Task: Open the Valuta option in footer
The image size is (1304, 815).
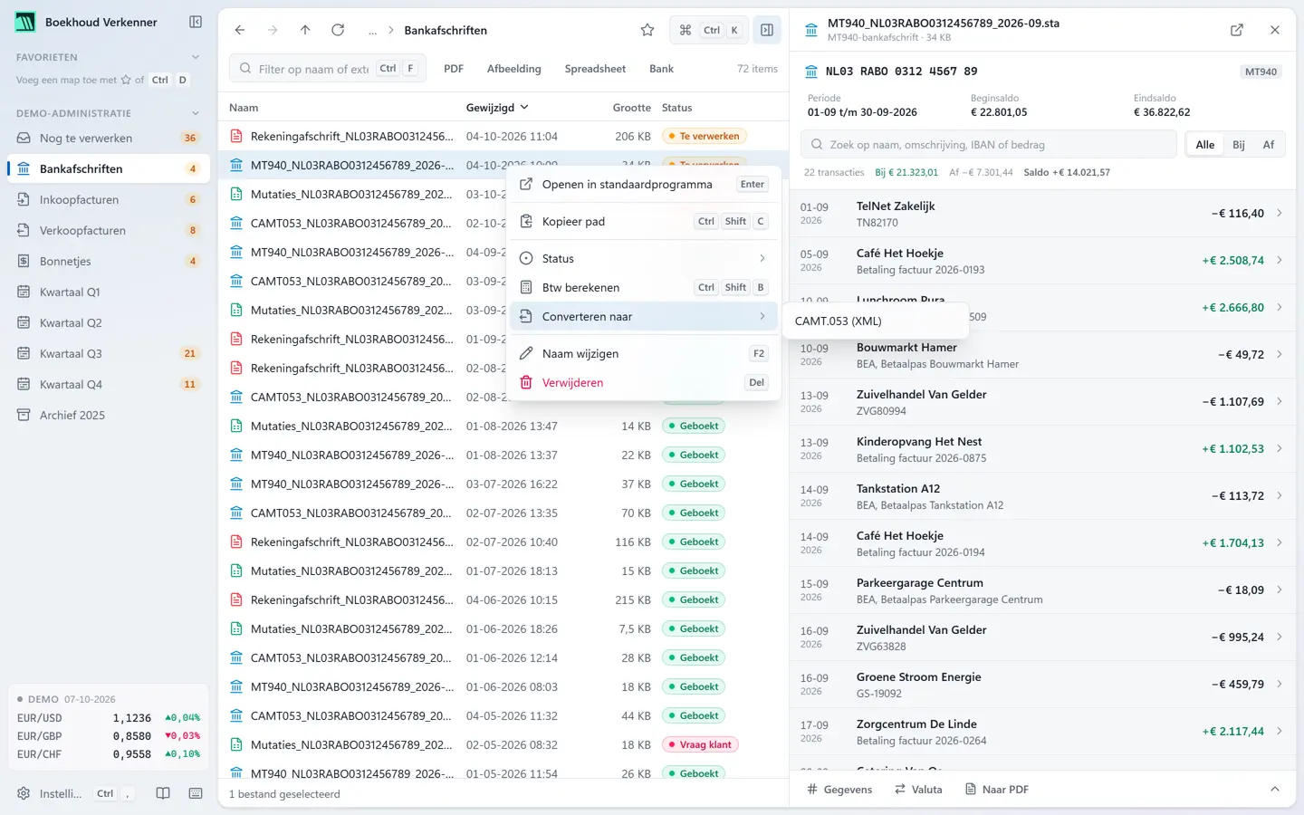Action: coord(918,790)
